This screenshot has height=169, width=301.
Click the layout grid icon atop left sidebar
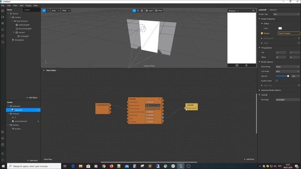pos(3,11)
